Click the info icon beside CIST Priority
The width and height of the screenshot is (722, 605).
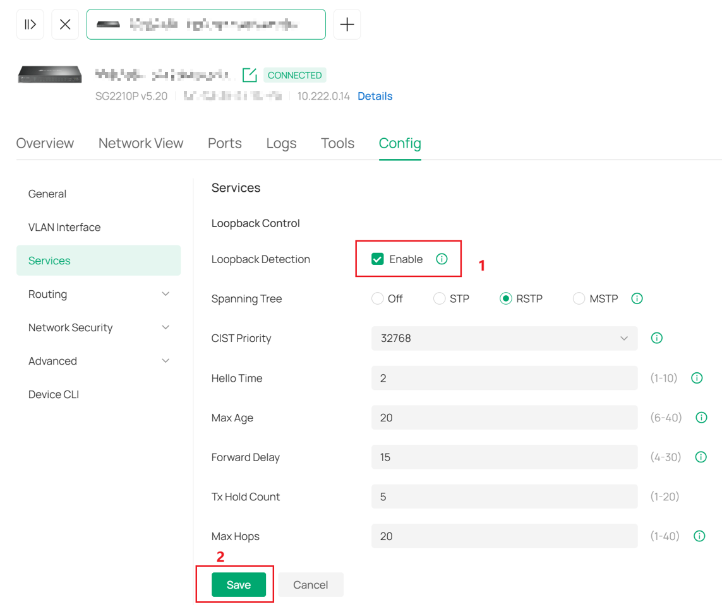pos(656,338)
